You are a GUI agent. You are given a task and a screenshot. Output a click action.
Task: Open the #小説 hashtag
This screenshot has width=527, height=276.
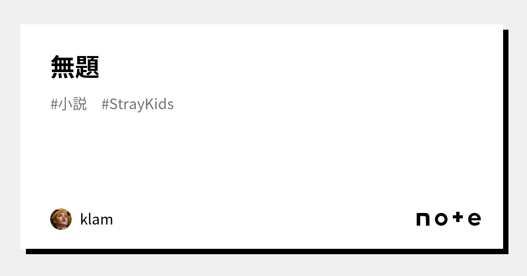tap(69, 104)
